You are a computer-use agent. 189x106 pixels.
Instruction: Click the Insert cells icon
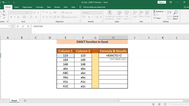135,12
